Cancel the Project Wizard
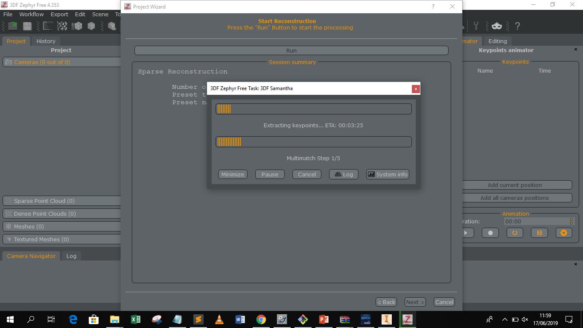 444,302
